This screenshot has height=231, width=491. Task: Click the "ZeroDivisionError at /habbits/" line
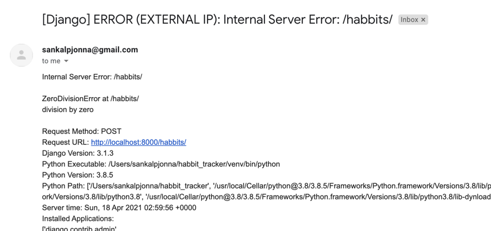point(90,99)
